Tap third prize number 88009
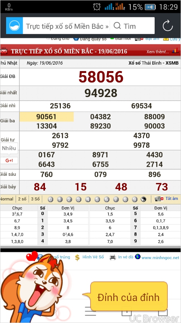Image resolution: width=181 pixels, height=323 pixels. click(154, 117)
